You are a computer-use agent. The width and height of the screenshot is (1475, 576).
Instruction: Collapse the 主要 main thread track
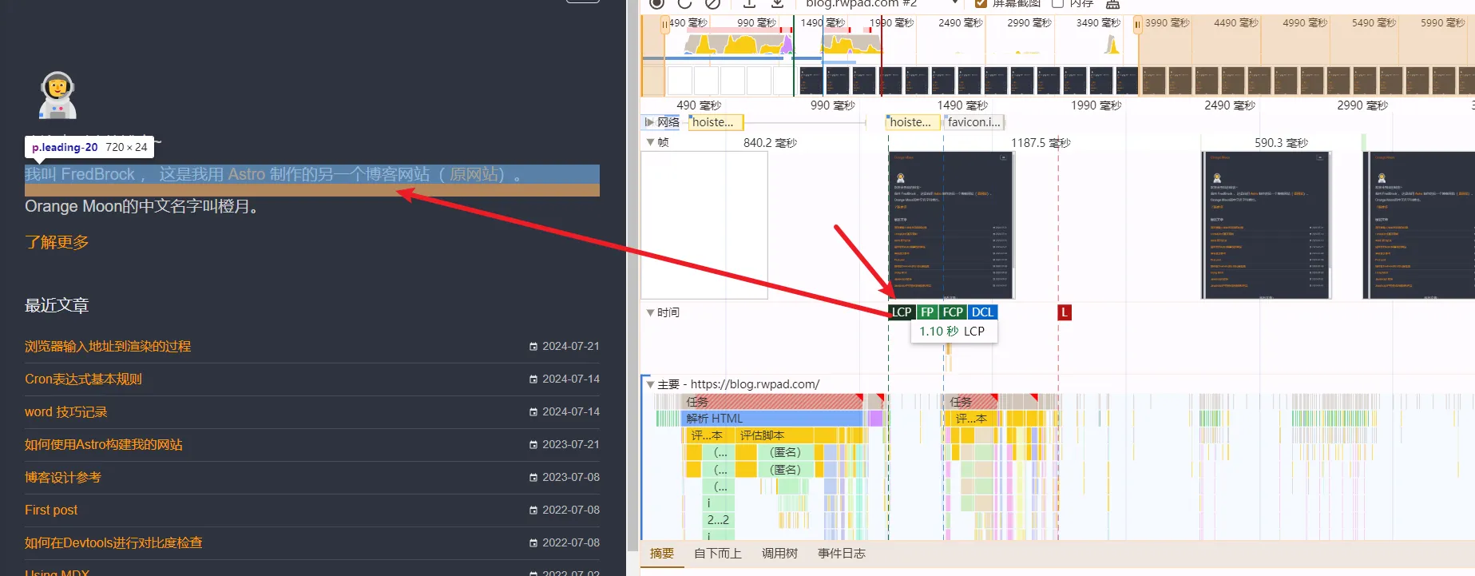click(650, 384)
